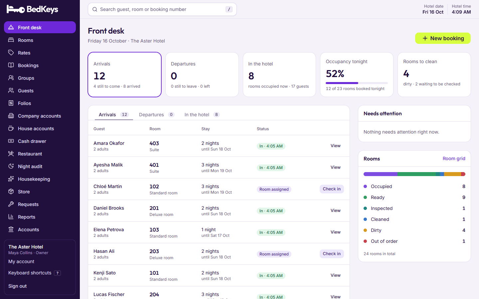This screenshot has width=479, height=299.
Task: Click the Store box icon
Action: tap(11, 191)
